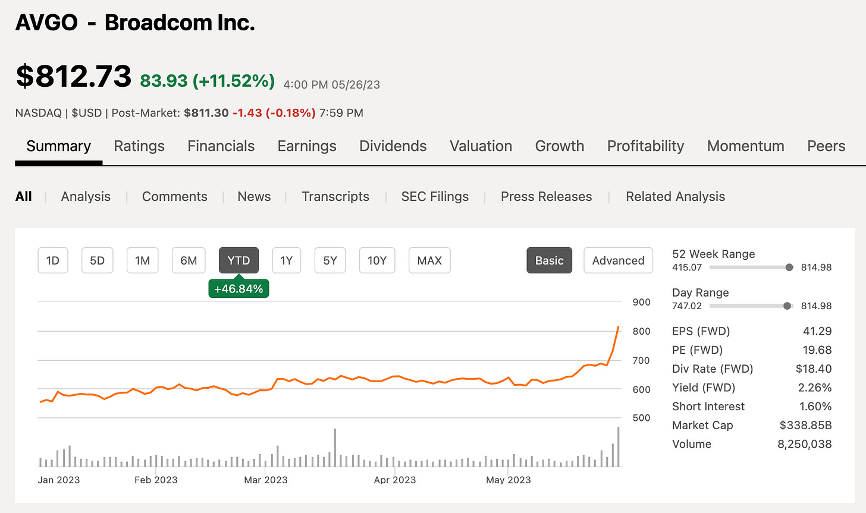The height and width of the screenshot is (513, 866).
Task: Set chart range to 1D
Action: (53, 260)
